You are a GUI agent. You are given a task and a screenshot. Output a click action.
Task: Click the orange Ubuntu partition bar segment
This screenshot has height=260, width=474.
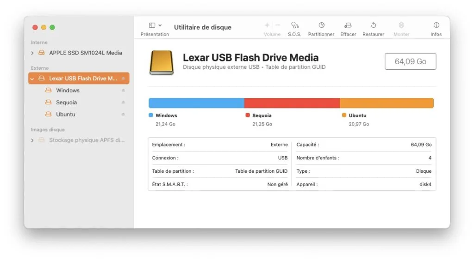click(387, 103)
